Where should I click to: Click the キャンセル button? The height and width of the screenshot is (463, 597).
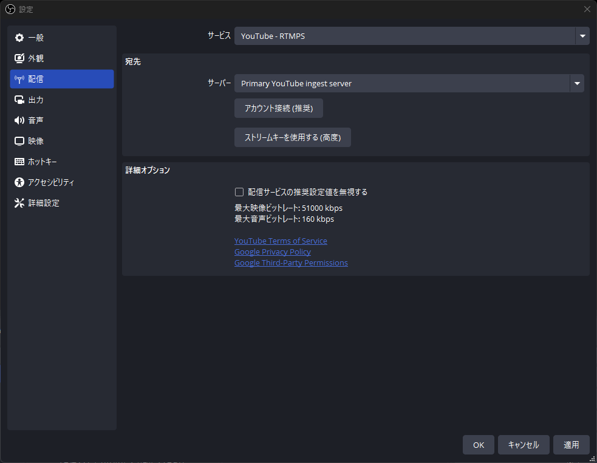coord(524,445)
